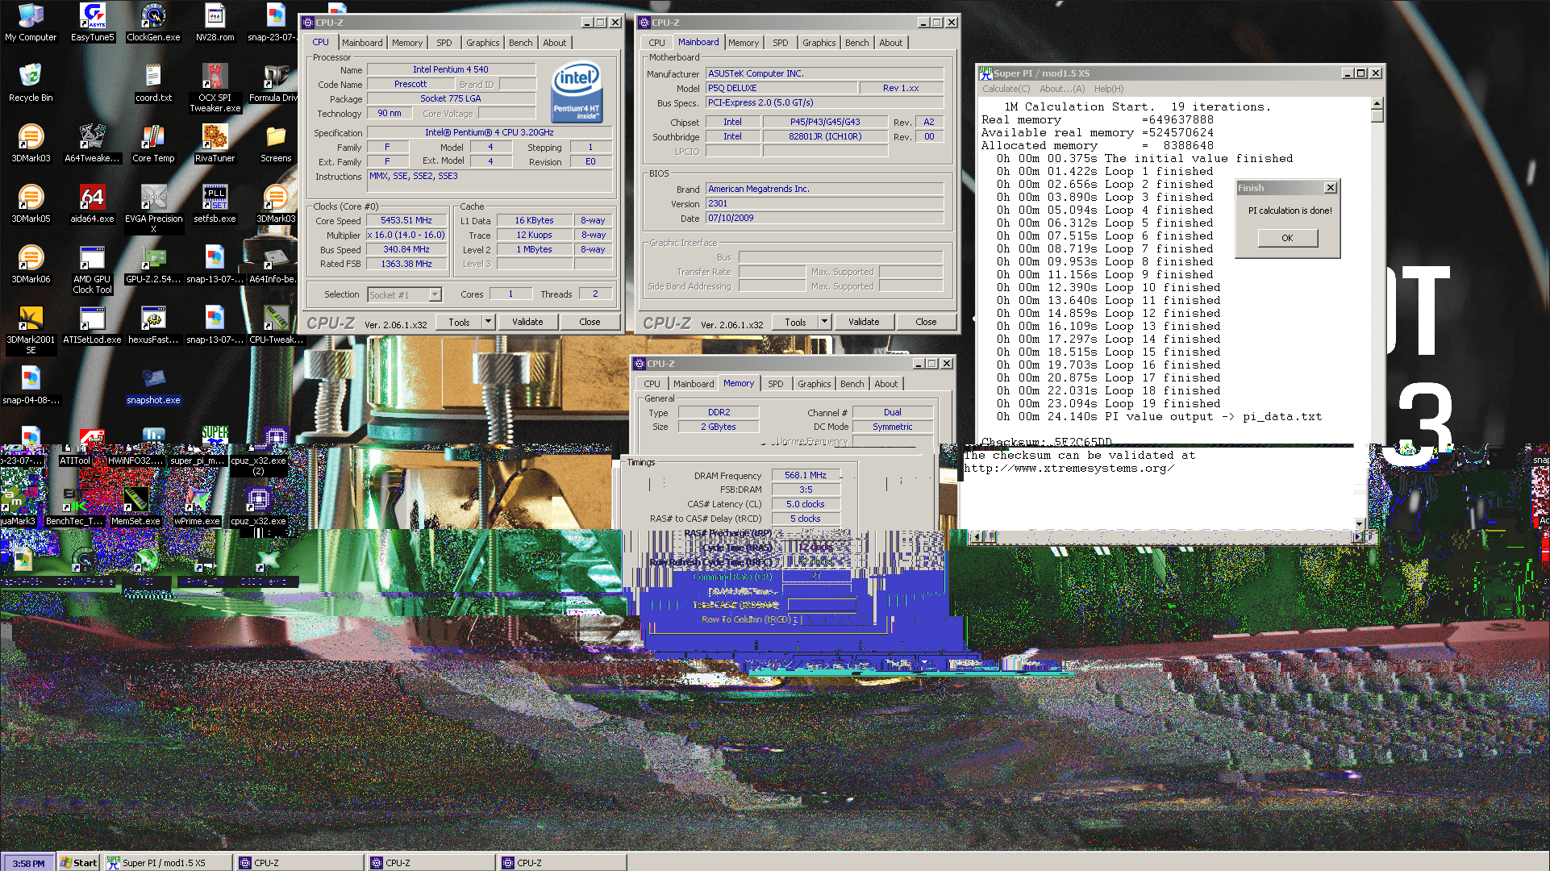Image resolution: width=1550 pixels, height=871 pixels.
Task: Click Super PI vertical scrollbar up arrow
Action: click(x=1377, y=103)
